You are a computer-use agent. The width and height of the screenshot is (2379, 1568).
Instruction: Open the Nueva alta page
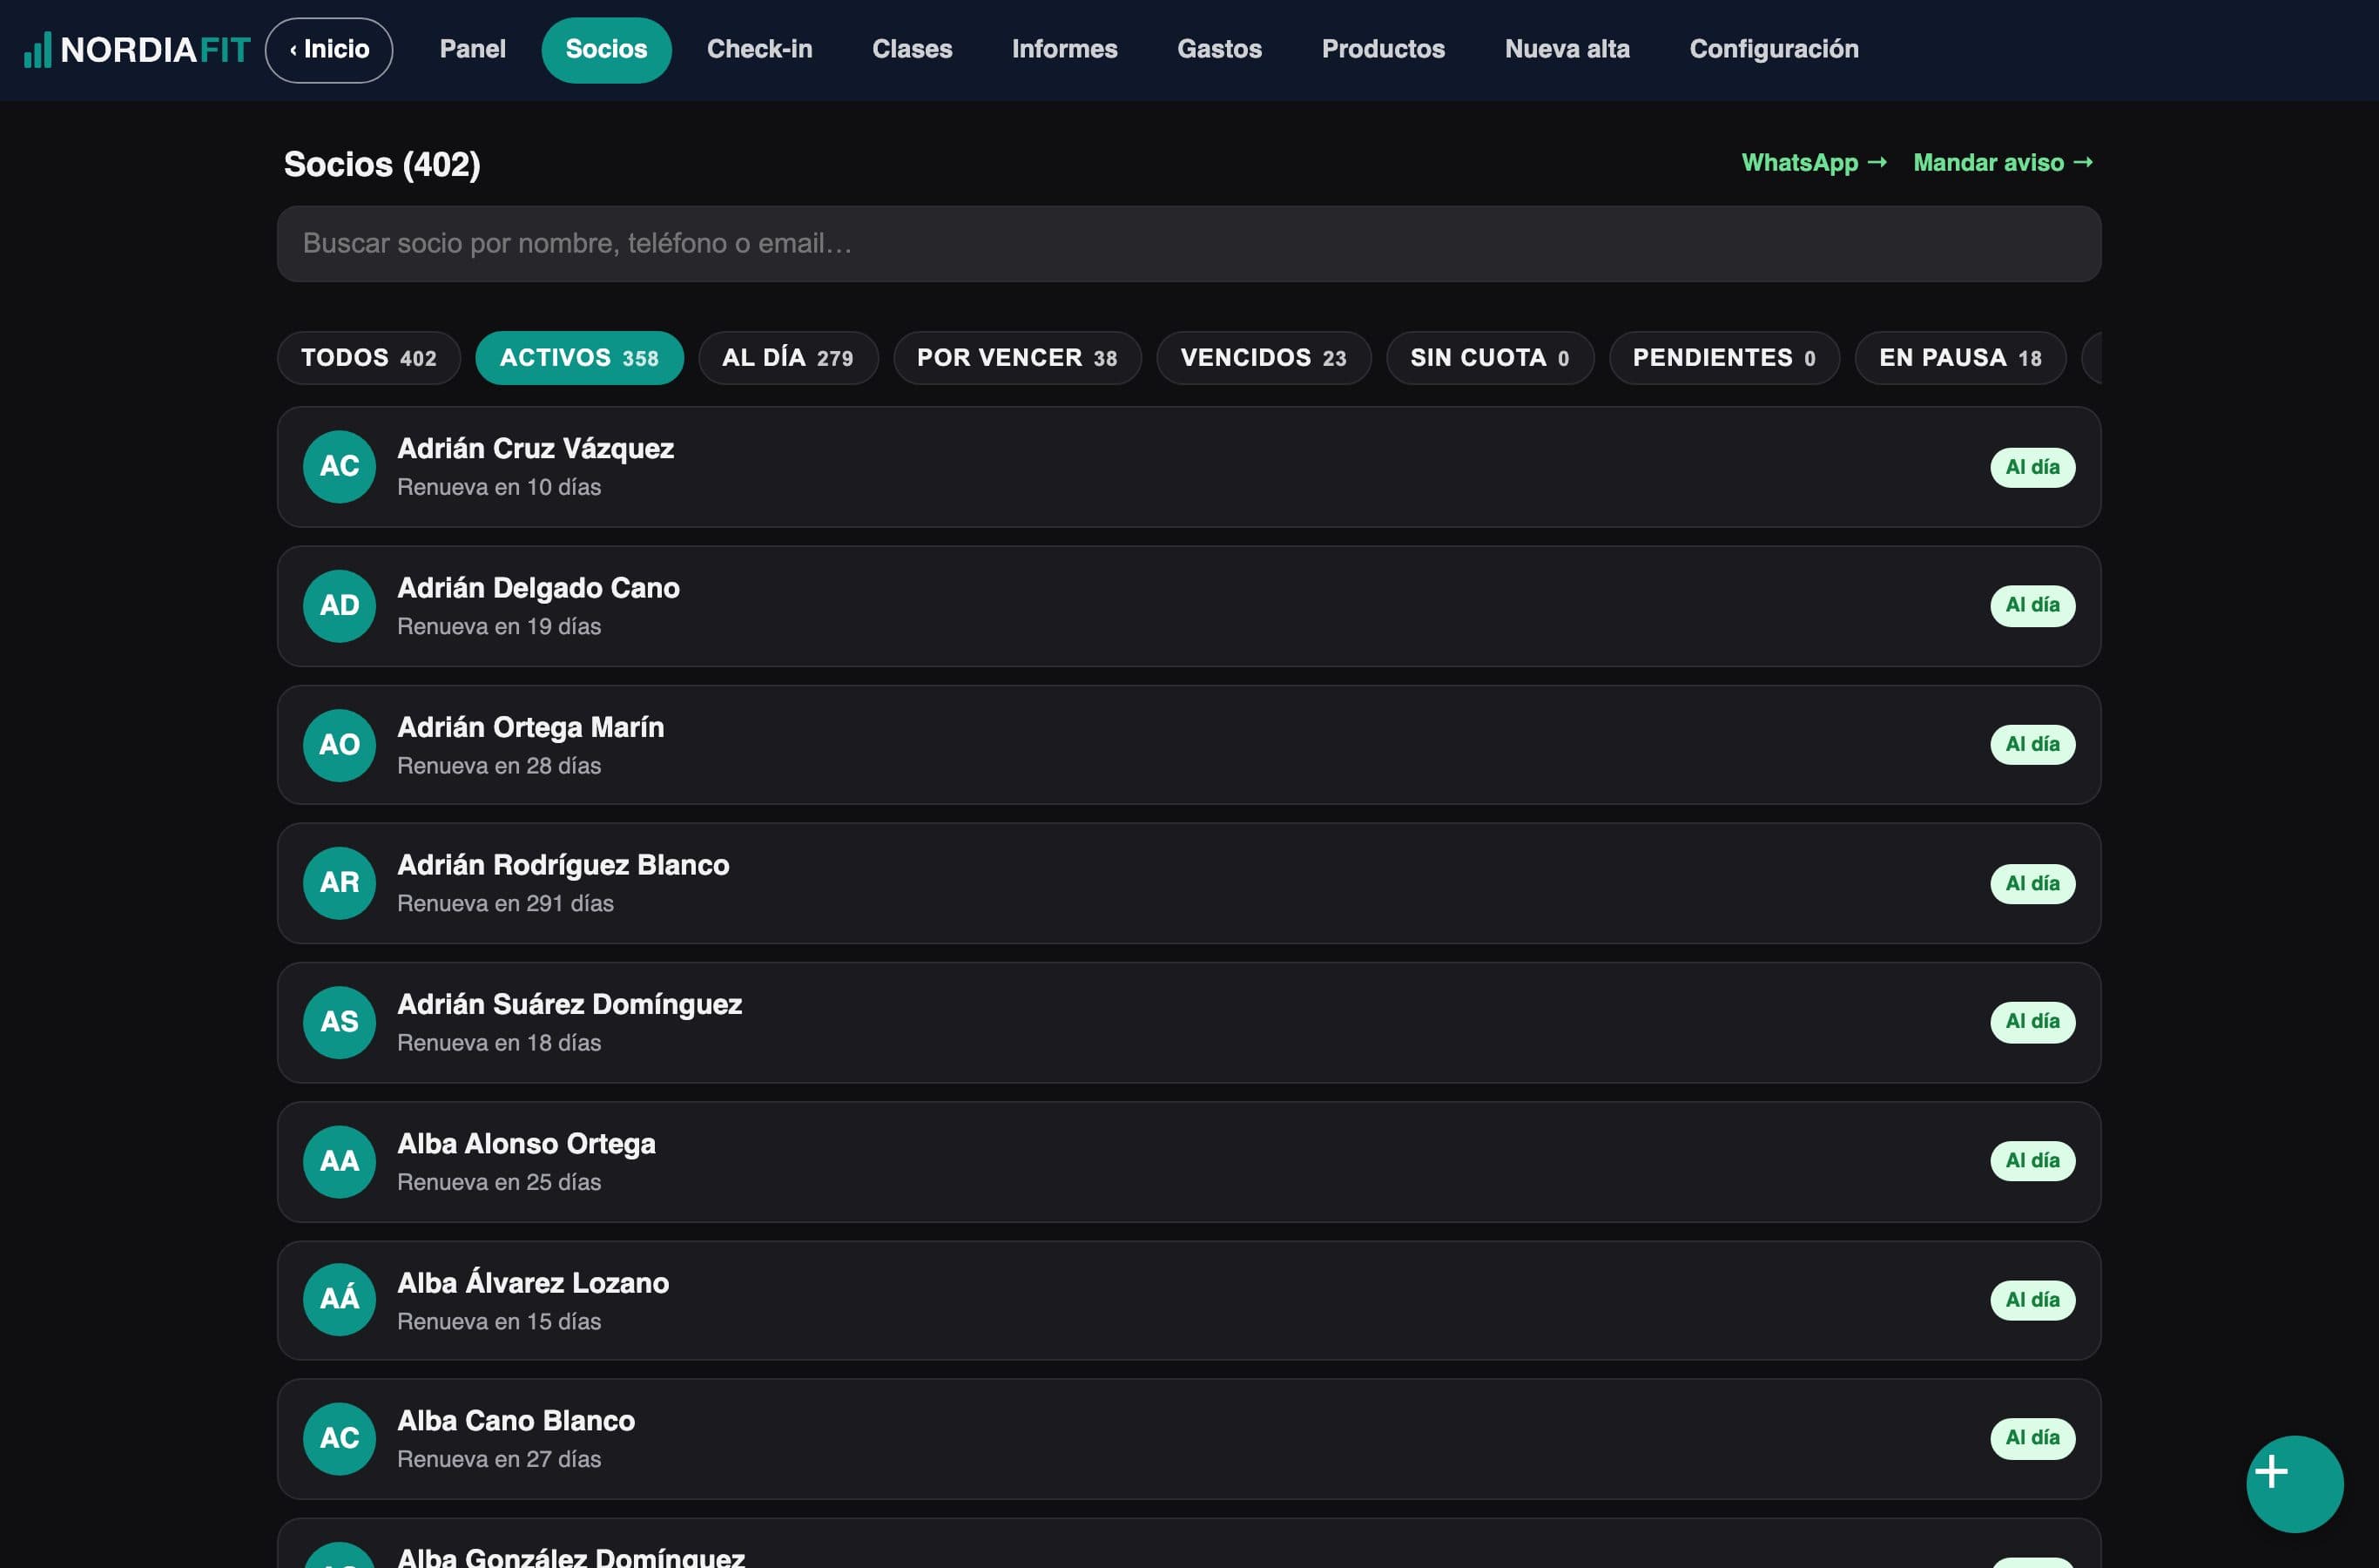point(1567,50)
